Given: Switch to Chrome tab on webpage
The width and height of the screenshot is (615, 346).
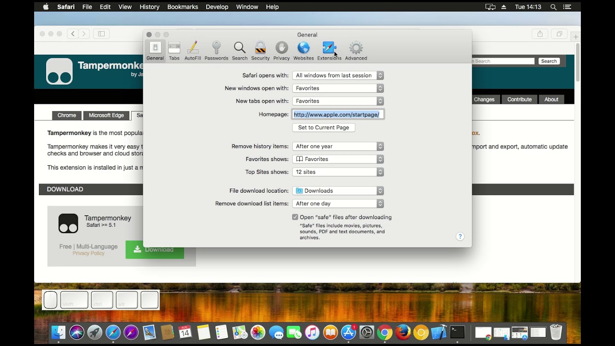Looking at the screenshot, I should pyautogui.click(x=67, y=115).
